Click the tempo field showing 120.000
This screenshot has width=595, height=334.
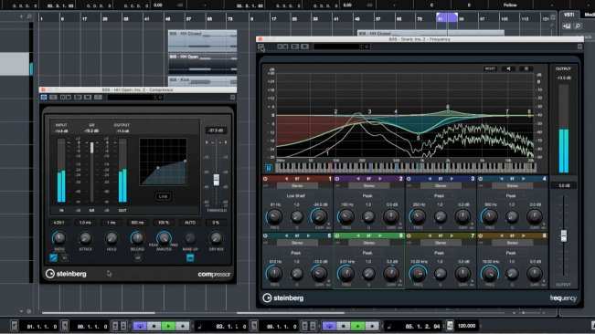pyautogui.click(x=466, y=326)
